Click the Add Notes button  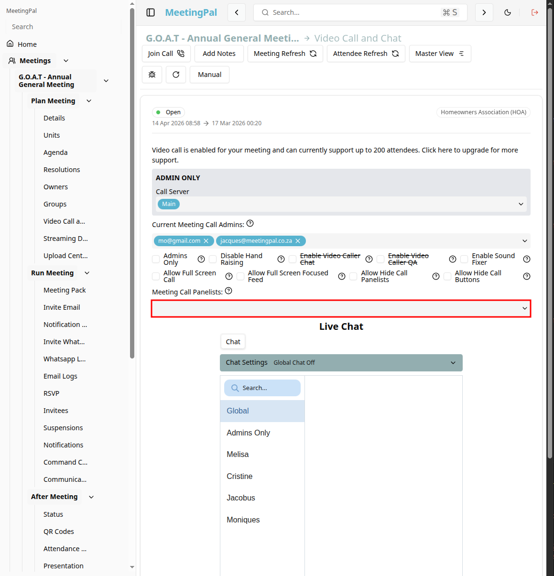coord(219,54)
